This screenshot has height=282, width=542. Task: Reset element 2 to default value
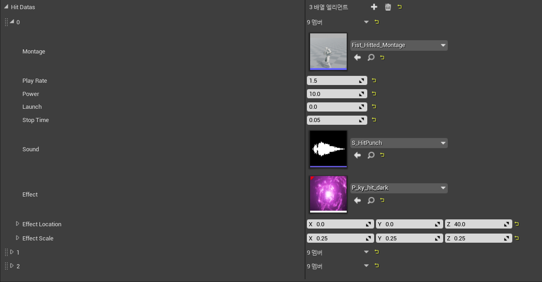(377, 266)
